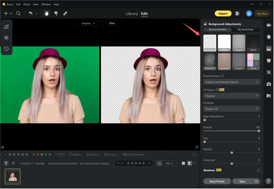Open the color palette adjustments panel
274x189 pixels.
coord(268,25)
